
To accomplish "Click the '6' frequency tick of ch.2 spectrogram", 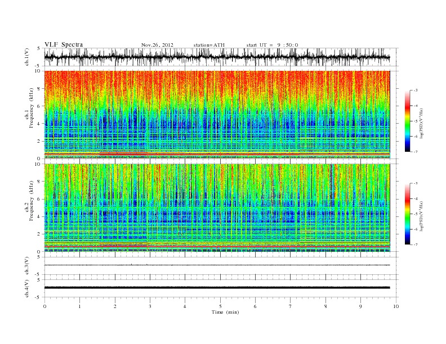I will [39, 199].
